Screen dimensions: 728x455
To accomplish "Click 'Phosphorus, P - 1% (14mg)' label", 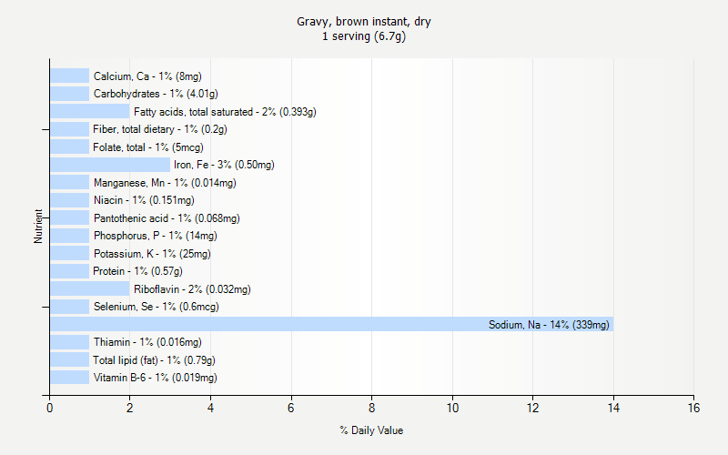I will point(155,236).
